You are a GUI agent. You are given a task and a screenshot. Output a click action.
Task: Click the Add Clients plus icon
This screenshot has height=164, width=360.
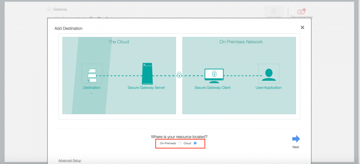coord(274,11)
